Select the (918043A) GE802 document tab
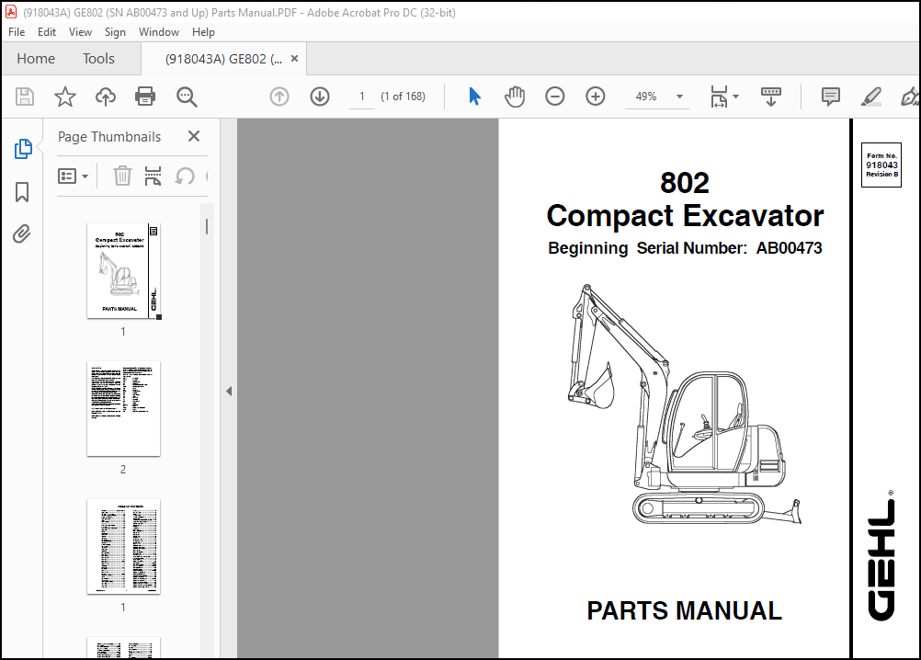The image size is (921, 660). tap(223, 59)
